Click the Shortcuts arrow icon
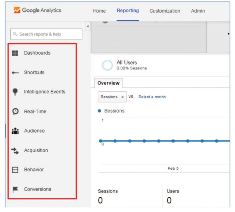 point(15,73)
